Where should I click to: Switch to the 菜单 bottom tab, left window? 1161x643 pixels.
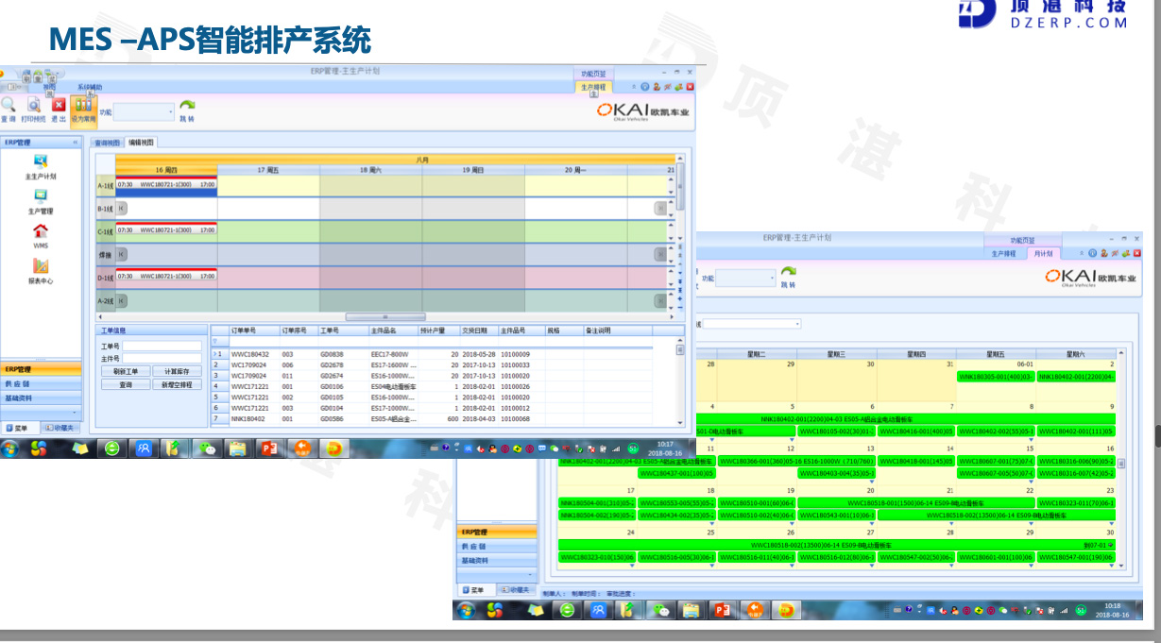[19, 428]
